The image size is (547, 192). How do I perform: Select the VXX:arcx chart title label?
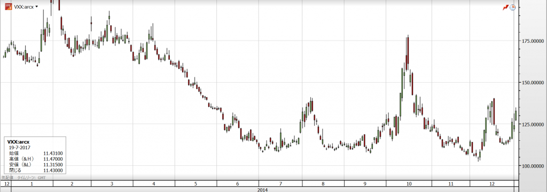pos(24,7)
